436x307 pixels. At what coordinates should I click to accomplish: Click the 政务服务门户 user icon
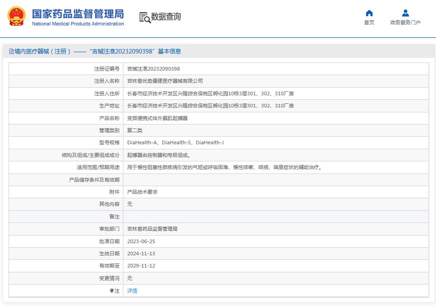(405, 13)
